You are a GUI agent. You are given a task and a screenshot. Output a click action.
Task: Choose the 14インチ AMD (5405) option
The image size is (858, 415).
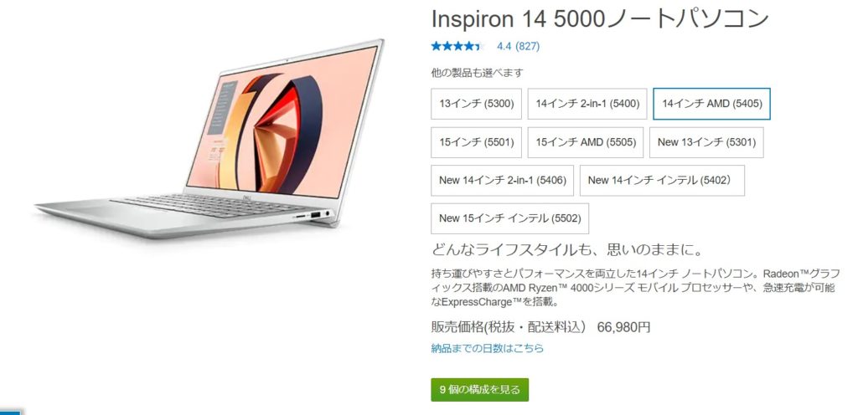711,104
